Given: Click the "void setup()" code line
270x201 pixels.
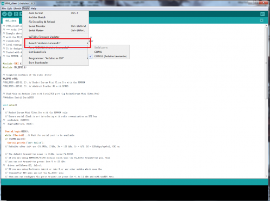Looking at the screenshot, I should click(x=10, y=105).
